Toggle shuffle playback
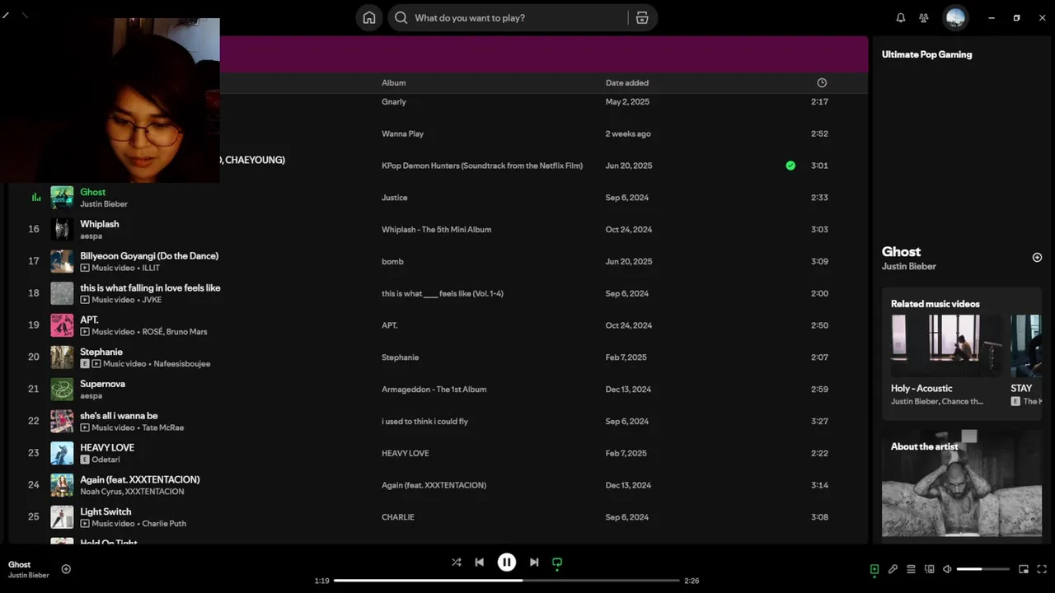This screenshot has height=593, width=1055. [457, 563]
